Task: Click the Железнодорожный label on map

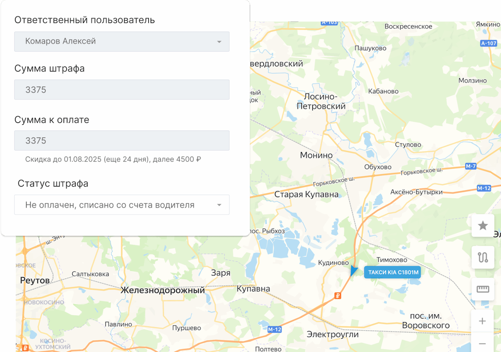Action: coord(163,290)
